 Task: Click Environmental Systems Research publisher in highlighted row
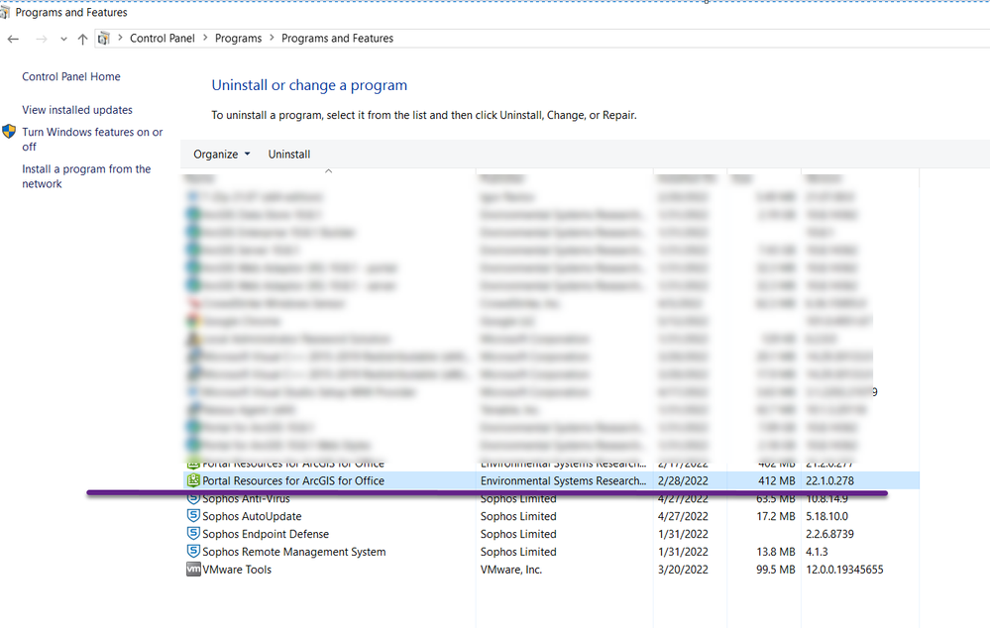point(563,480)
